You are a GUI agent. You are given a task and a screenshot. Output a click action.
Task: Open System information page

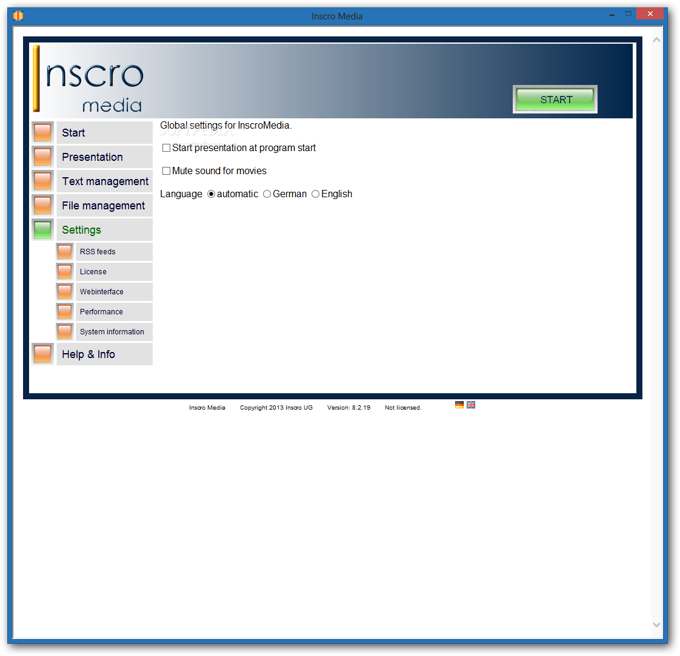point(114,332)
